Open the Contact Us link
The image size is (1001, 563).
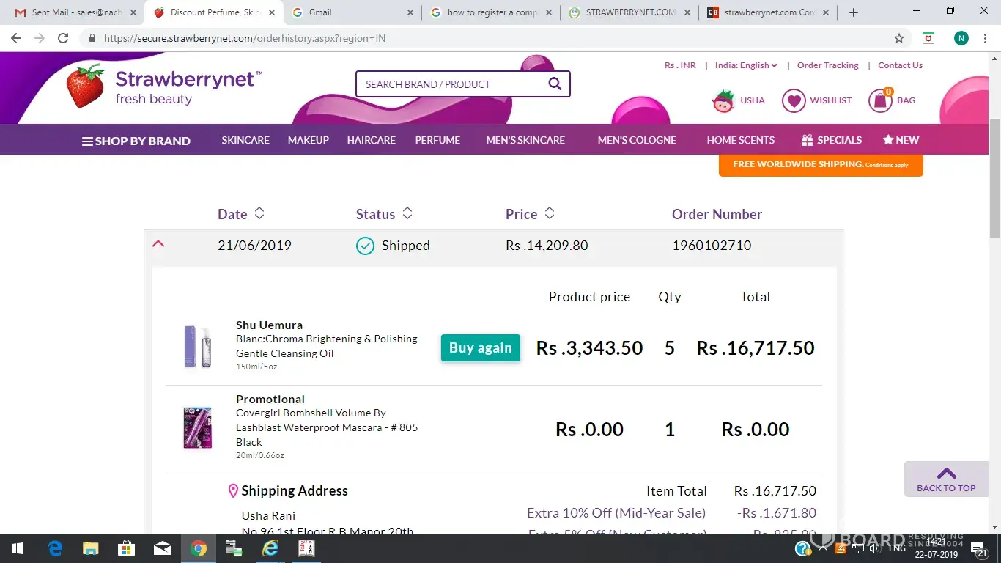pos(901,65)
